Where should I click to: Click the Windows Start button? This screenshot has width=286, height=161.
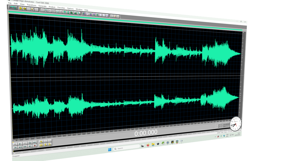pos(109,149)
